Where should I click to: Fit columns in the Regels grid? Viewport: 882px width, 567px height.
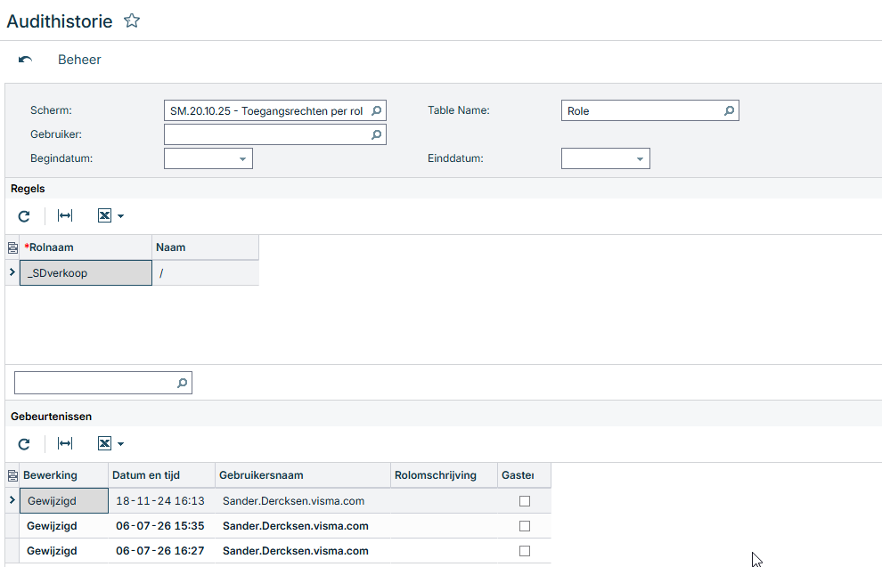[65, 215]
